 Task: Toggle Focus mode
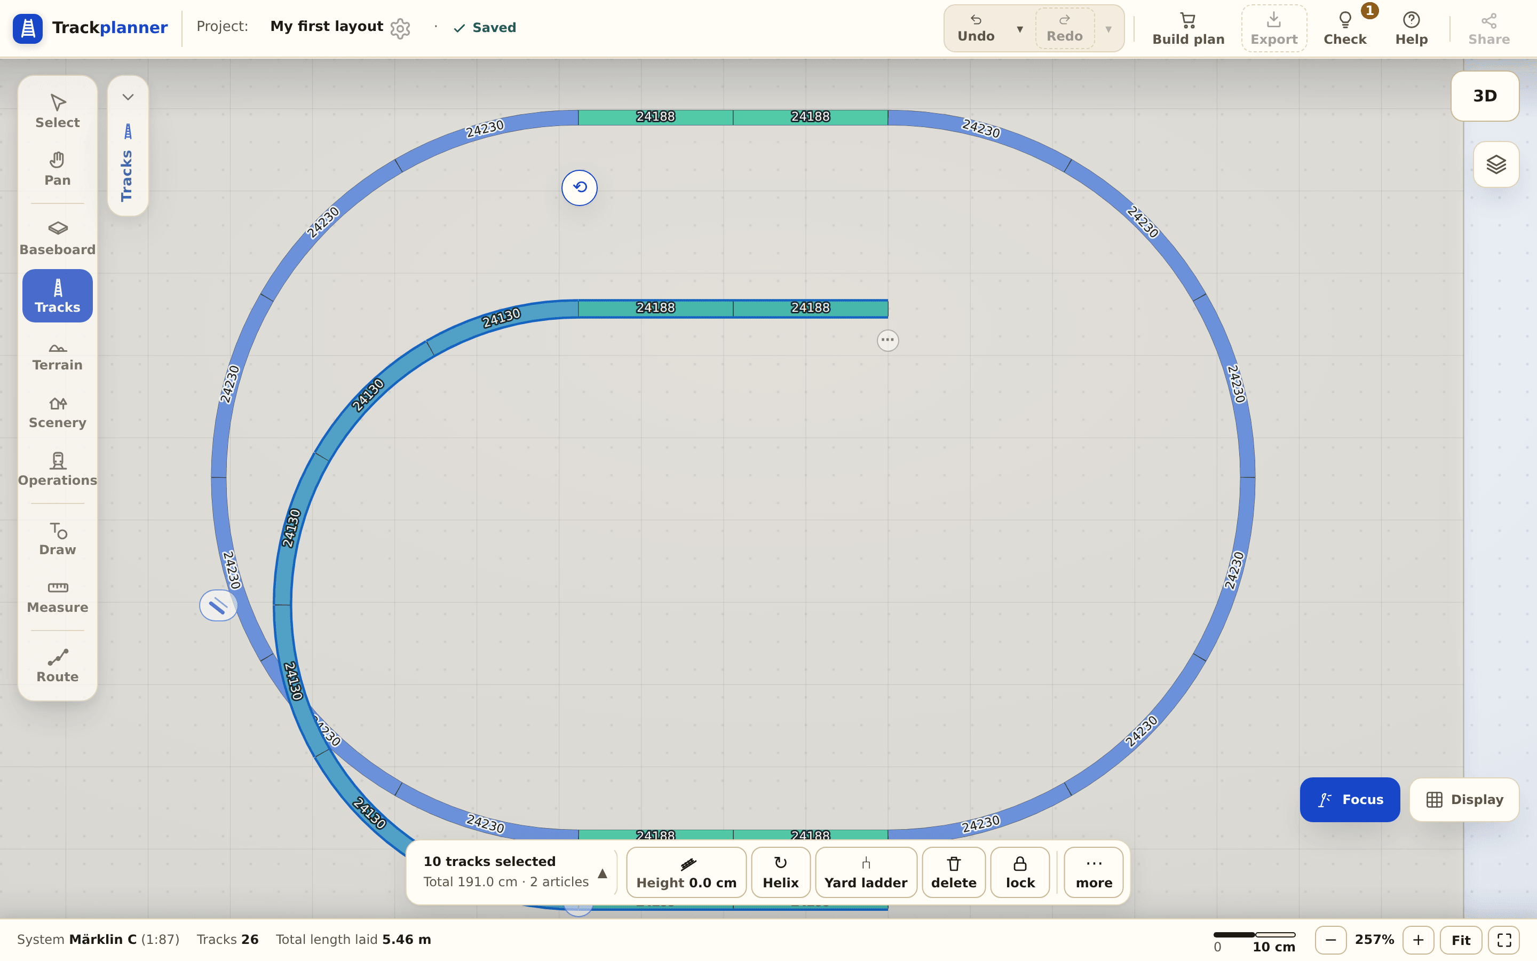coord(1350,800)
